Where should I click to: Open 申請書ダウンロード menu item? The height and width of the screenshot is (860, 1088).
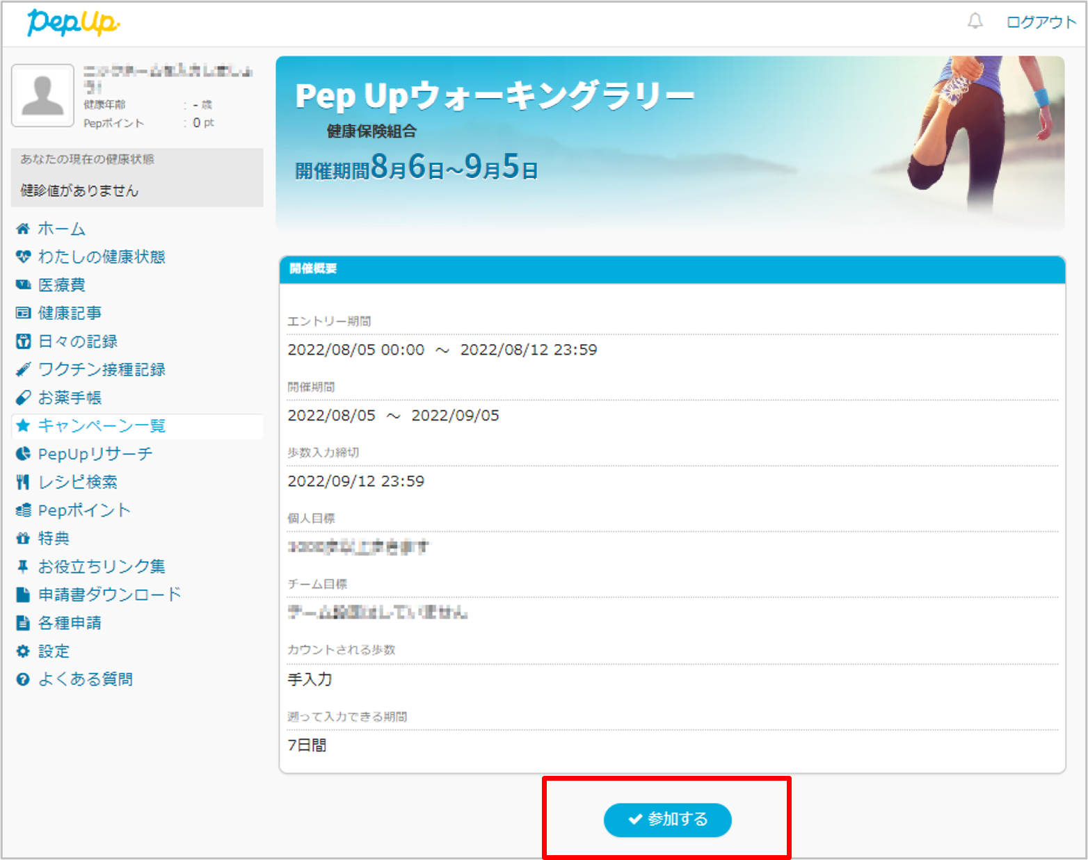pyautogui.click(x=109, y=594)
